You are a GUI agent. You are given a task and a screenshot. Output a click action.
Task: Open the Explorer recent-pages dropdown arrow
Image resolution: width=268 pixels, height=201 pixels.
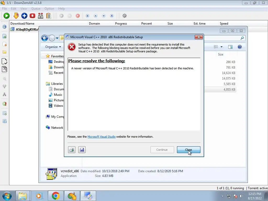(57, 38)
